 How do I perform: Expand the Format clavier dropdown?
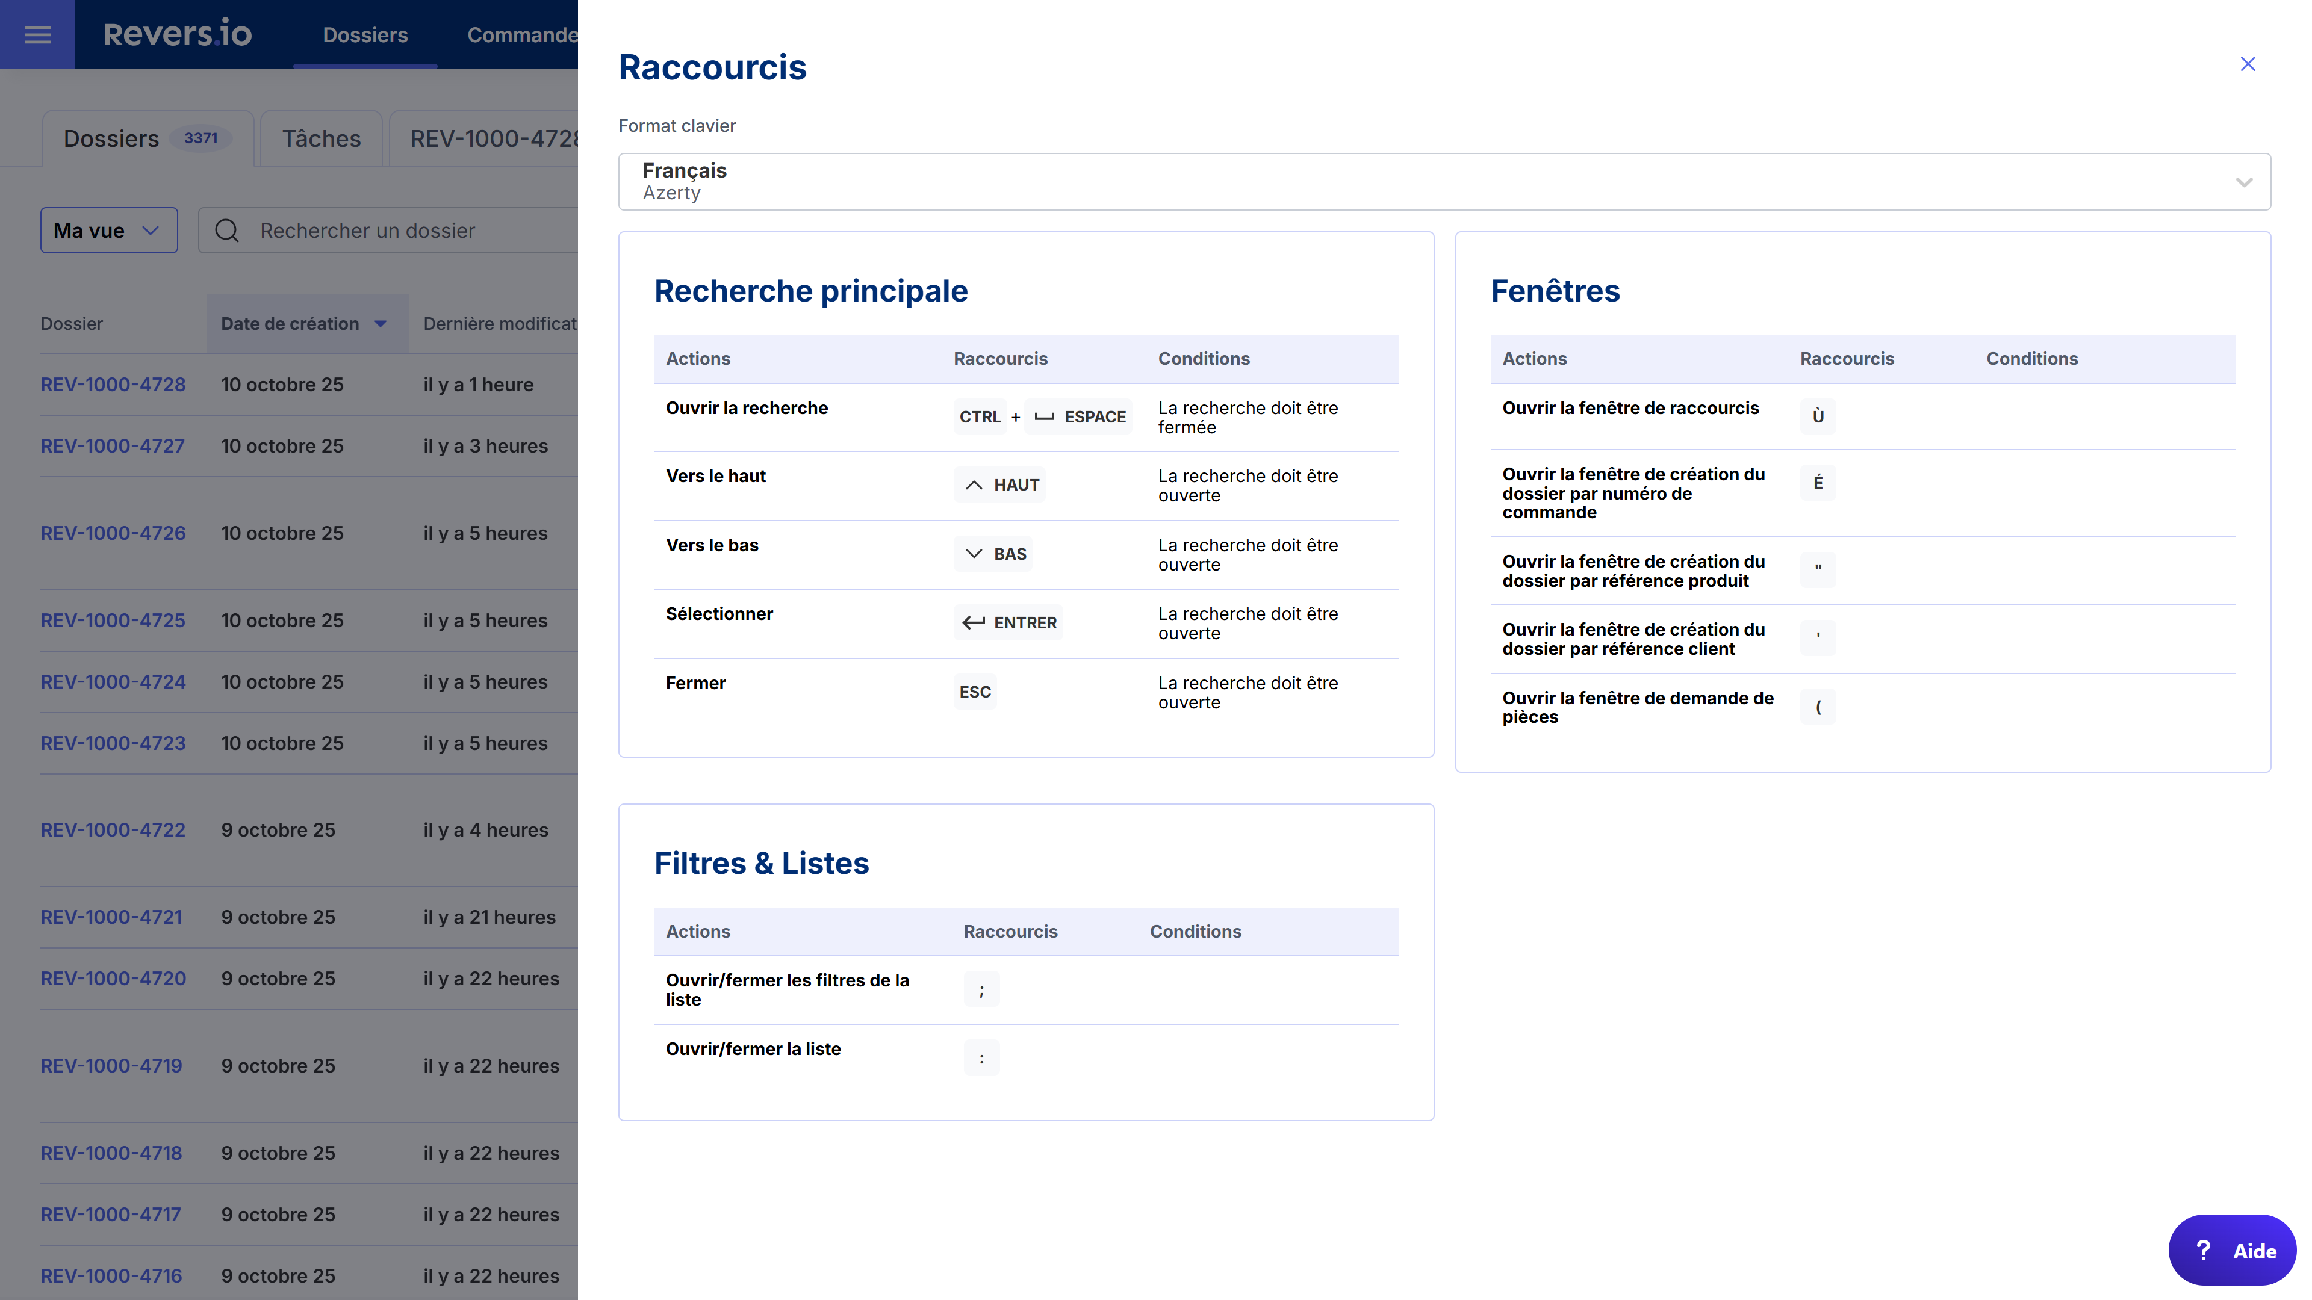coord(1443,181)
